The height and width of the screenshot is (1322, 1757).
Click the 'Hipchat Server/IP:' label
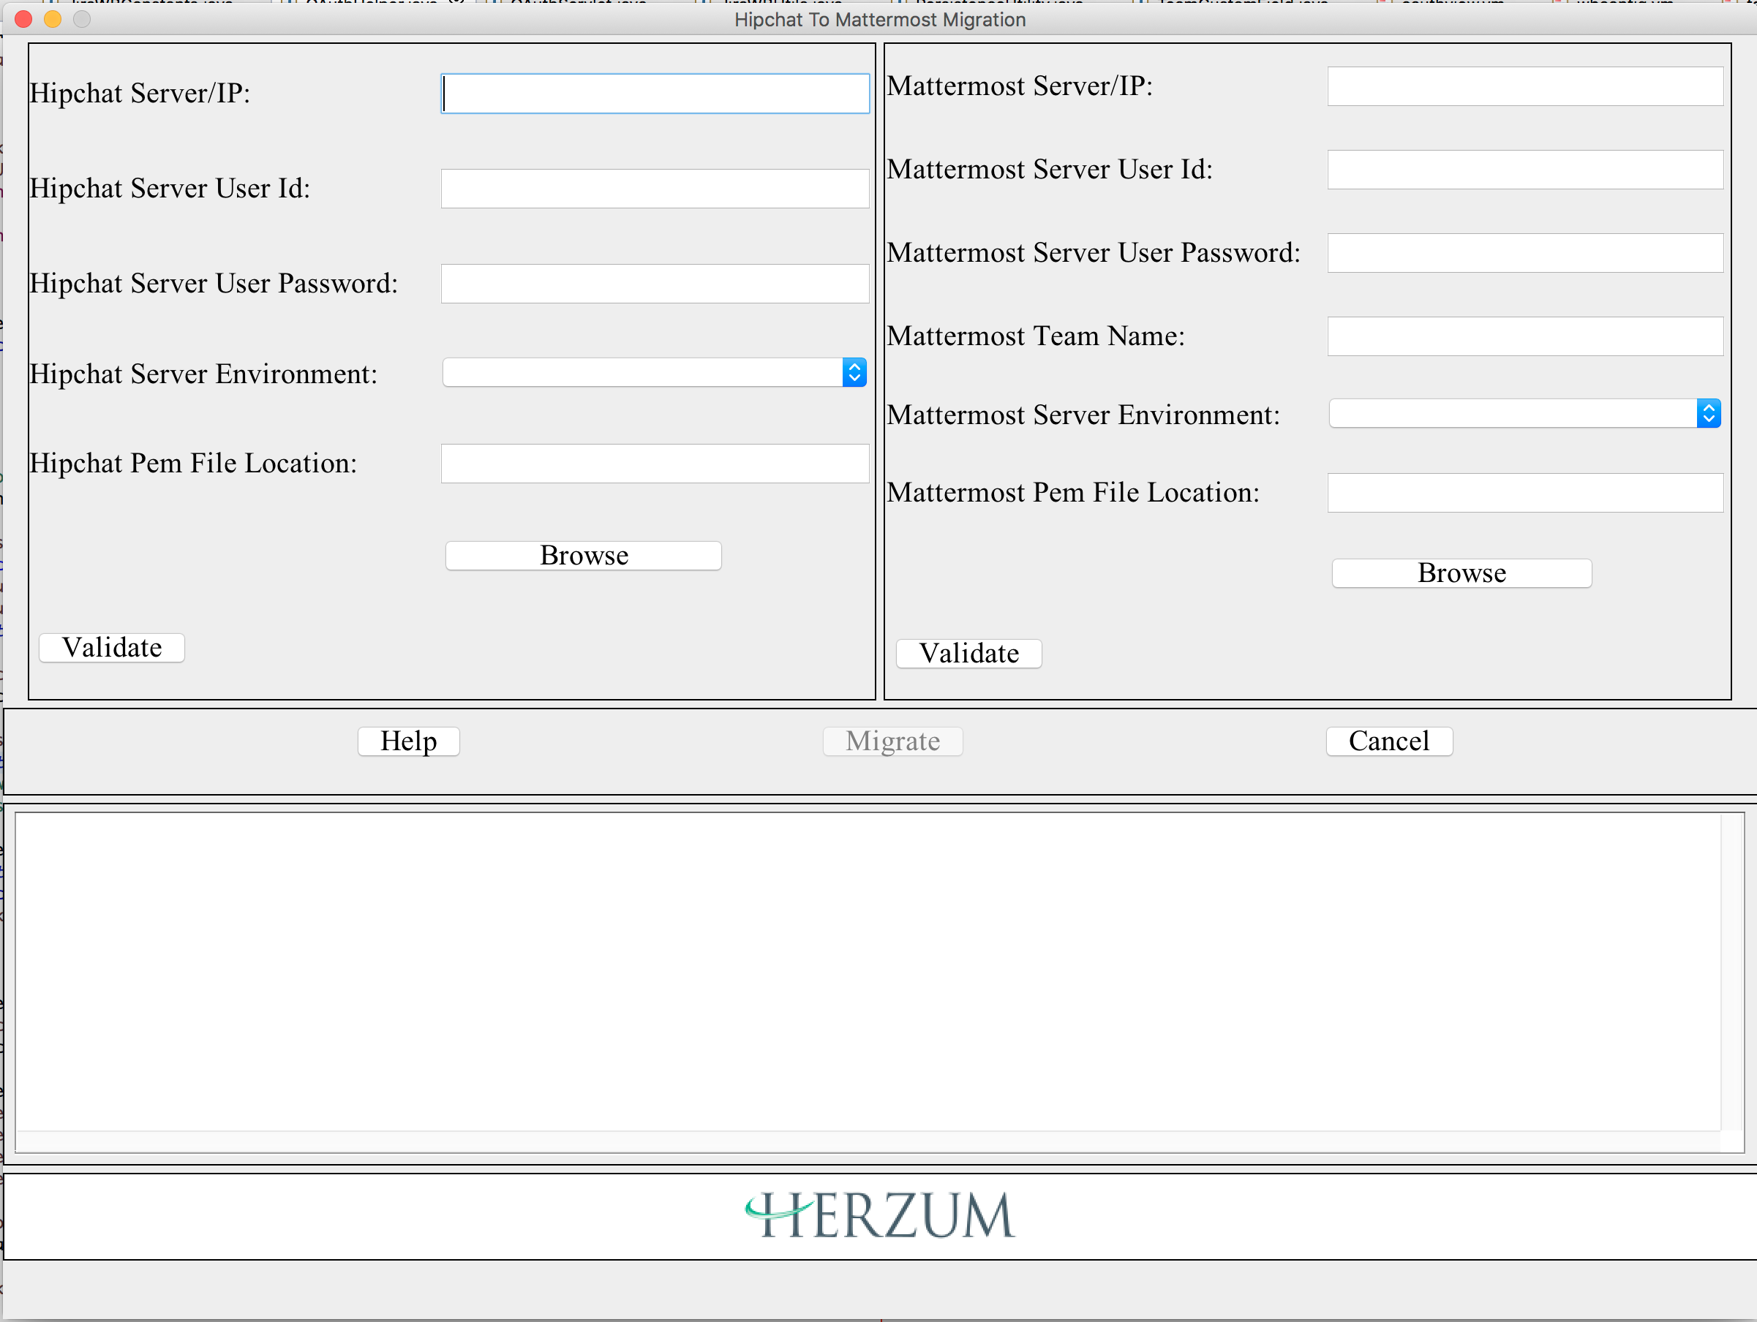coord(140,94)
